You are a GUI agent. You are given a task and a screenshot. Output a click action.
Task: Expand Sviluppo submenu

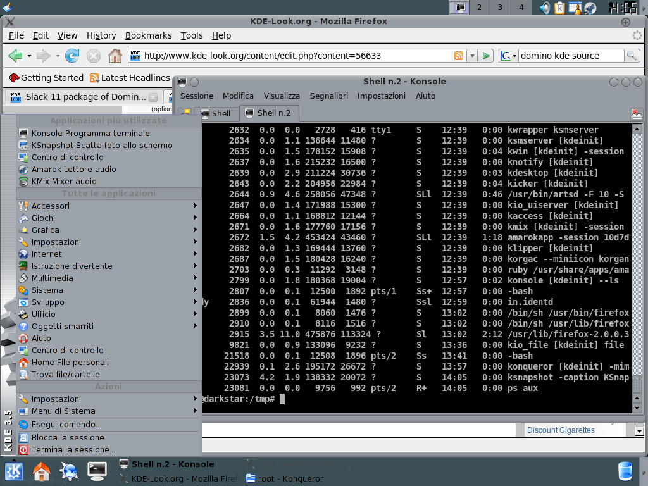click(109, 302)
